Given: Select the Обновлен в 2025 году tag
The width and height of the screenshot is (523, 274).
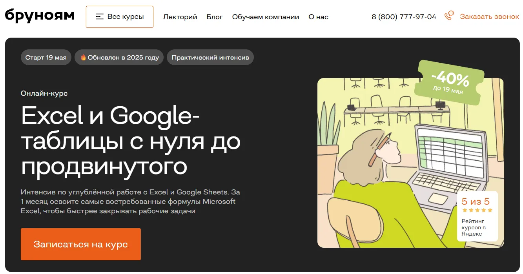Looking at the screenshot, I should tap(119, 58).
